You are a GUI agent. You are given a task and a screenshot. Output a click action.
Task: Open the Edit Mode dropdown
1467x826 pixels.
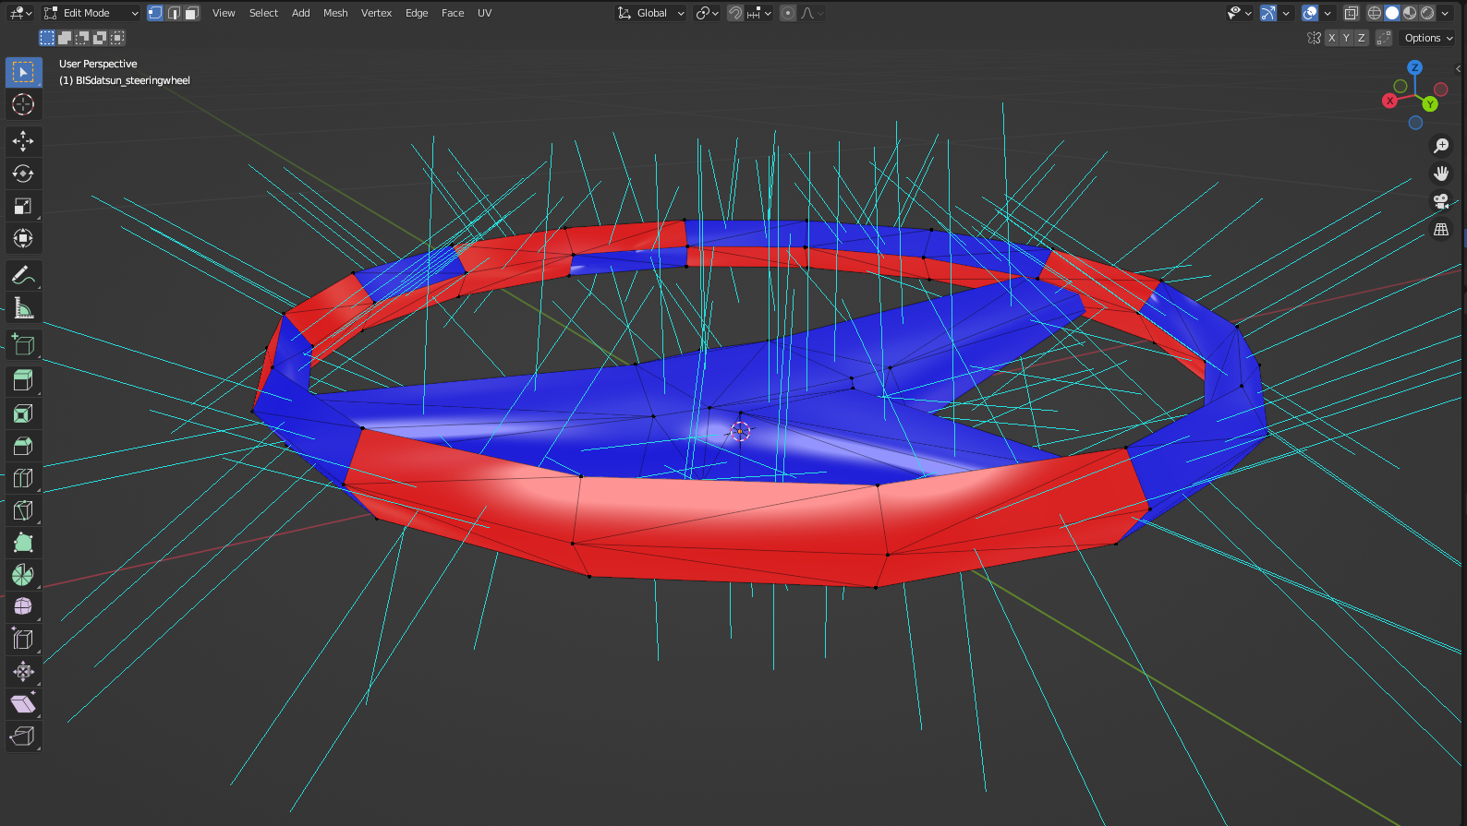pyautogui.click(x=91, y=13)
